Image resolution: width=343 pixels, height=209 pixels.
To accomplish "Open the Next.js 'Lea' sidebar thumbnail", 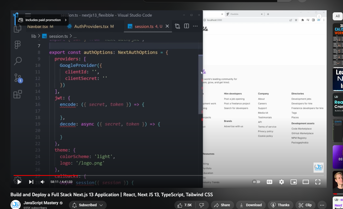I will [338, 79].
